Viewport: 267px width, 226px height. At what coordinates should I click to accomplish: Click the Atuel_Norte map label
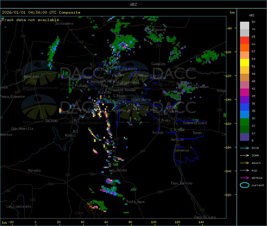point(141,100)
